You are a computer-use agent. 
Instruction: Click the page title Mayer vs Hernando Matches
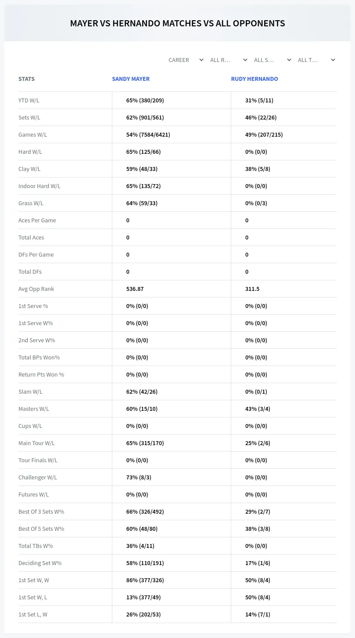pyautogui.click(x=177, y=23)
